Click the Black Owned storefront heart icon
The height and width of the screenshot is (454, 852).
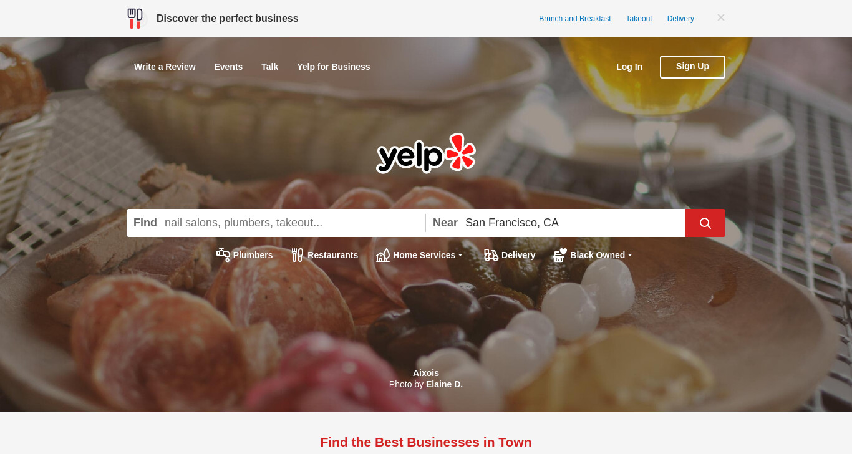pos(560,255)
